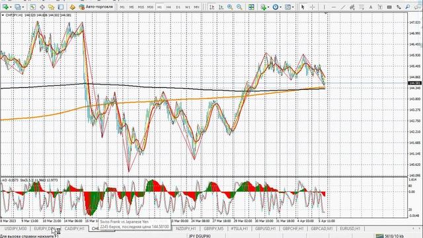This screenshot has height=238, width=423.
Task: Select the H4 timeframe button
Action: 169,7
